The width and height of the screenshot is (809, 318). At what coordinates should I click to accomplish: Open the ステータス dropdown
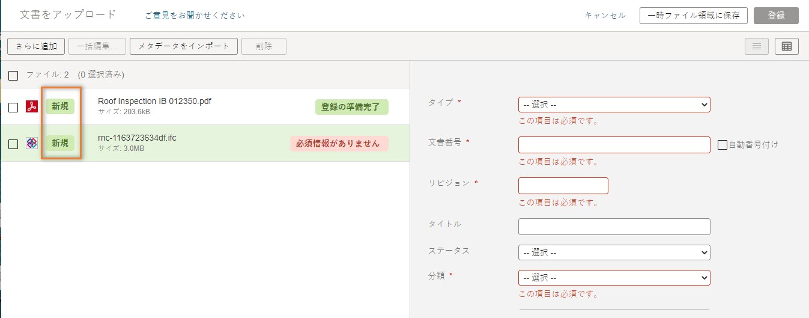[614, 252]
